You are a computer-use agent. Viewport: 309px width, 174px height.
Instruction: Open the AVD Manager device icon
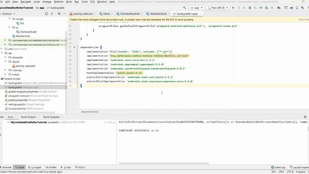click(x=297, y=8)
